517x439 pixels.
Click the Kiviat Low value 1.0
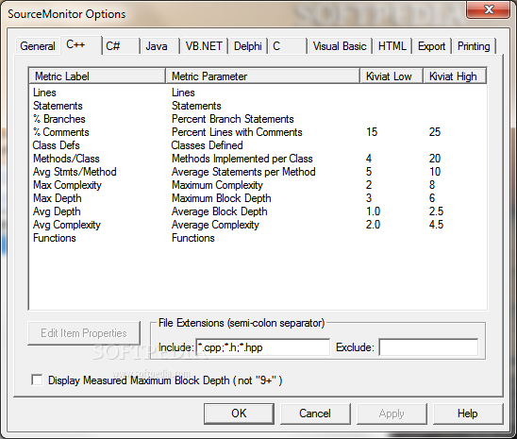point(373,211)
